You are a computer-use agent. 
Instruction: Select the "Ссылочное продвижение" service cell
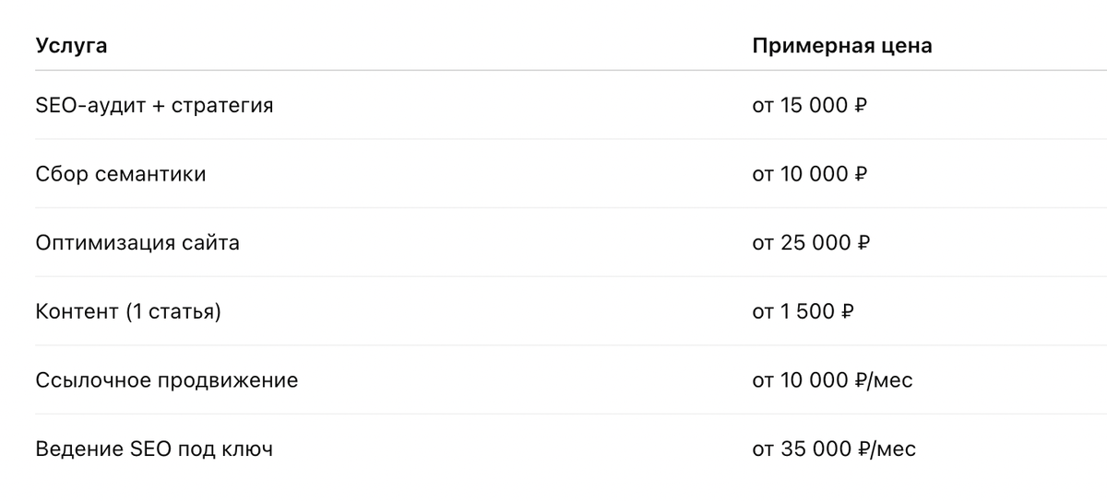point(167,380)
